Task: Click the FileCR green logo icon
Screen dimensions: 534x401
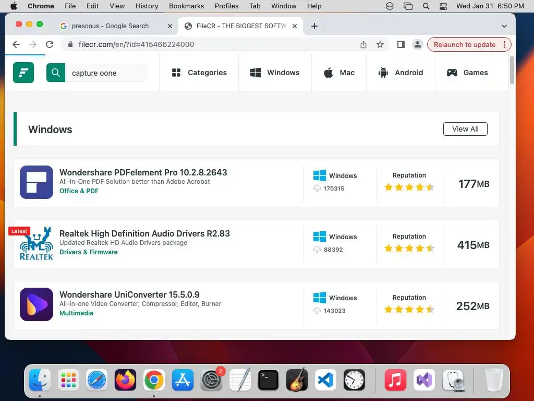Action: click(23, 73)
